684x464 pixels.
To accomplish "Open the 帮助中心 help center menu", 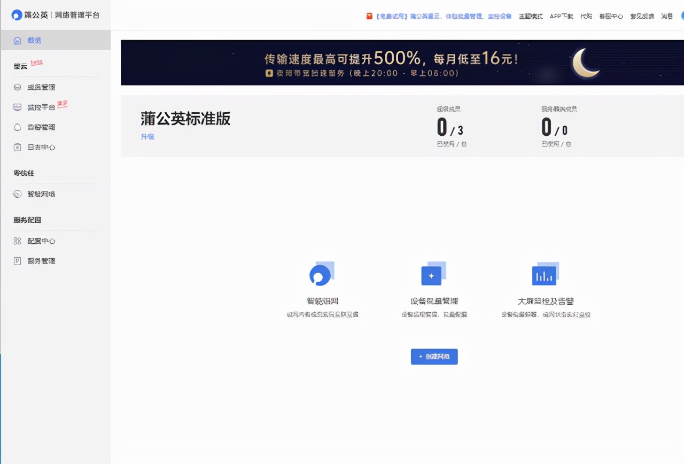I will point(610,16).
